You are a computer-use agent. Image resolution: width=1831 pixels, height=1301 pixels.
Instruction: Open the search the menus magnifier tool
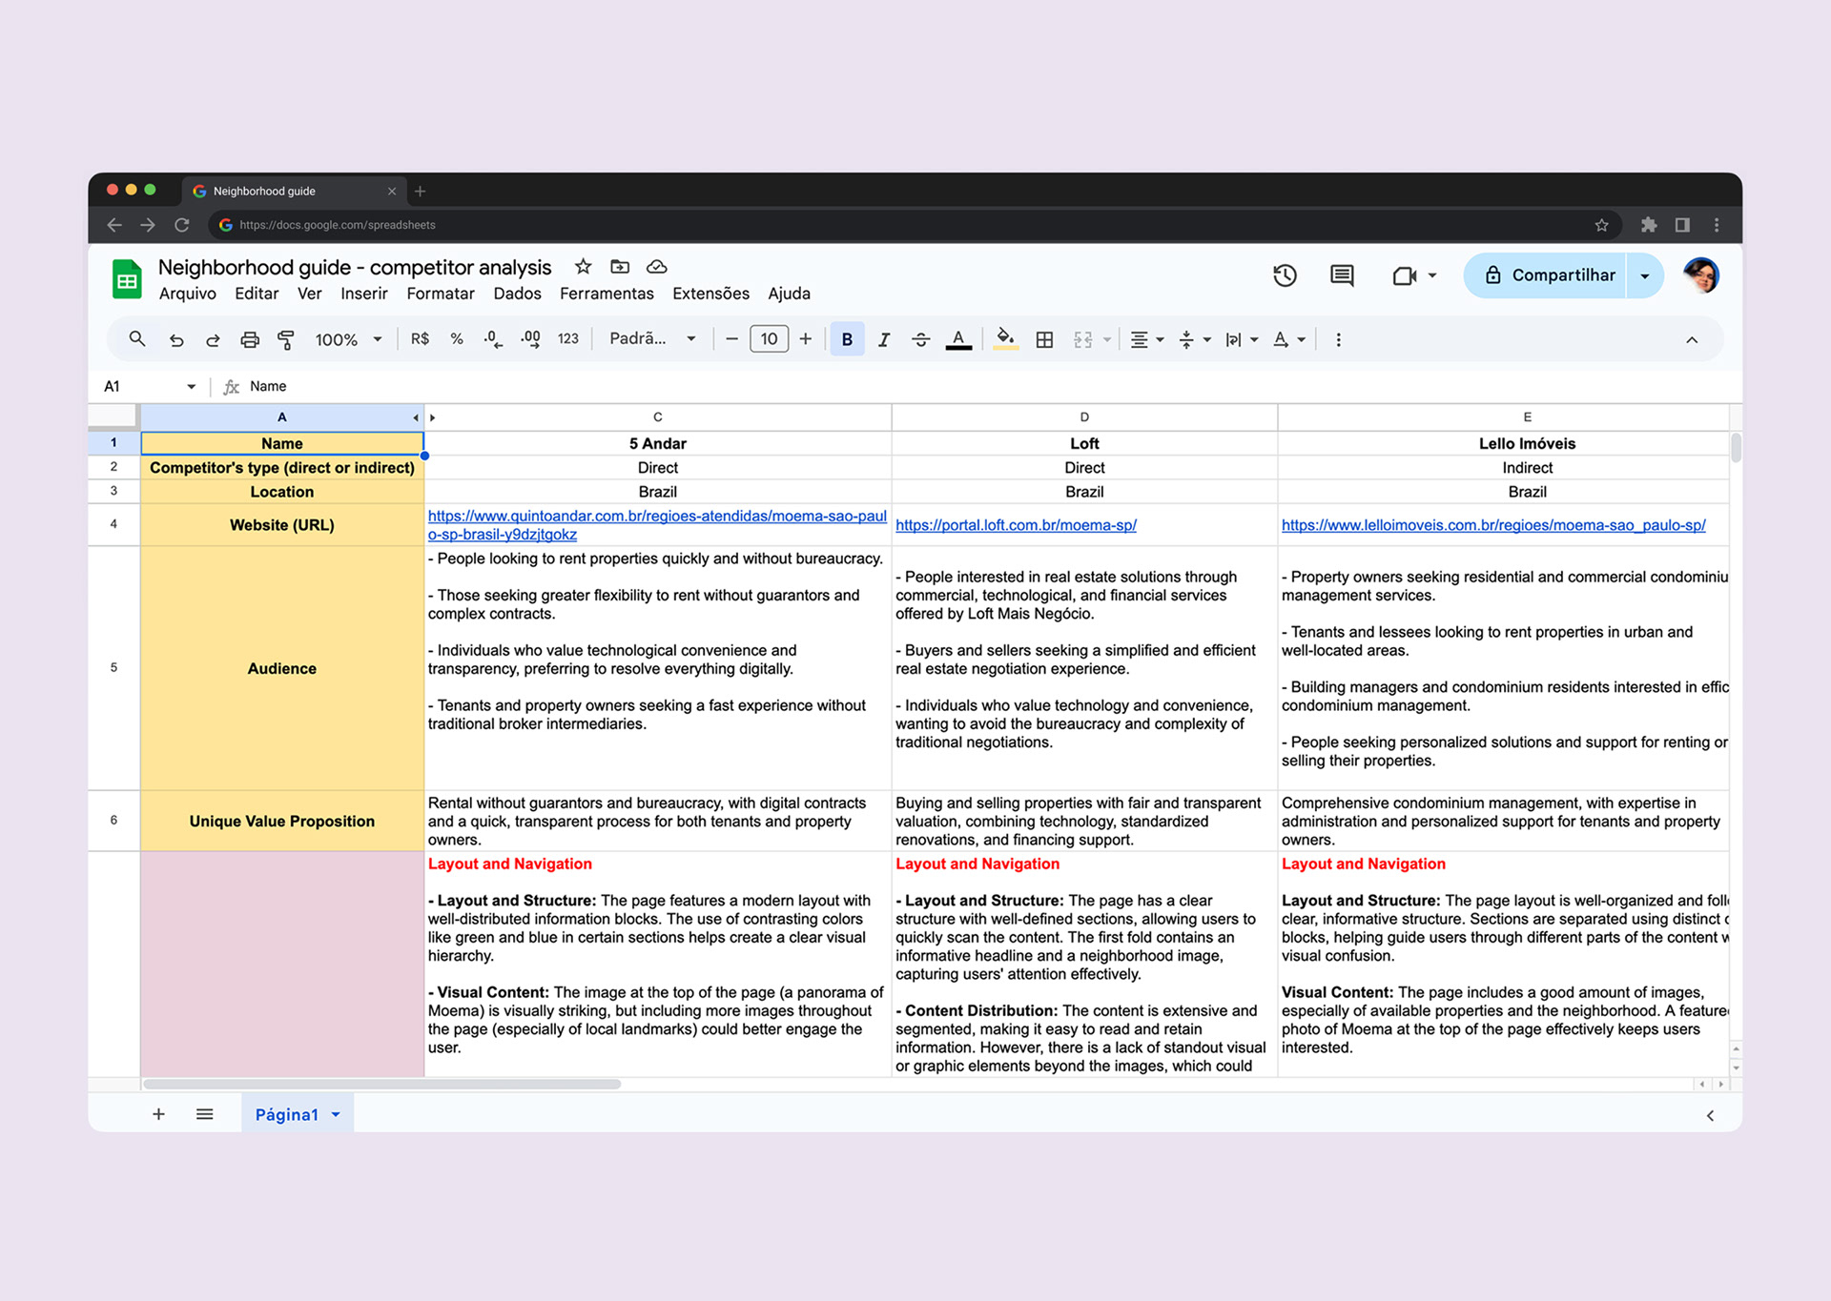tap(137, 339)
